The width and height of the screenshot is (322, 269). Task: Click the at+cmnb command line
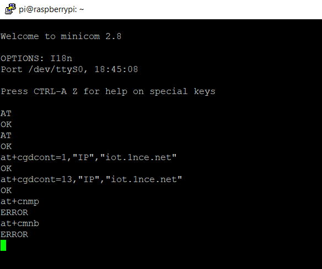[x=20, y=223]
